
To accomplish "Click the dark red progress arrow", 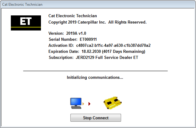I will pos(89,104).
